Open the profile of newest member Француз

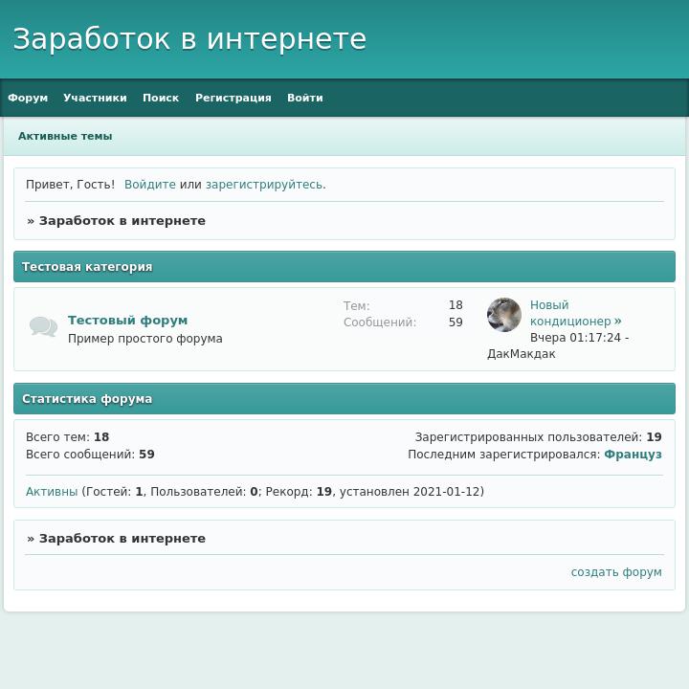(x=633, y=455)
